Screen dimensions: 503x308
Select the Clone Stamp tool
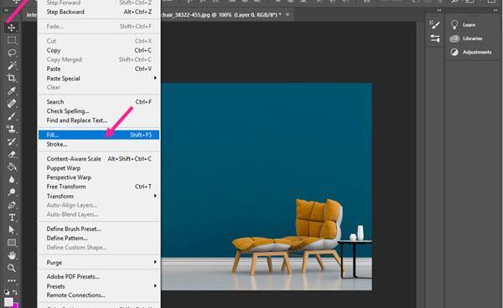(12, 129)
